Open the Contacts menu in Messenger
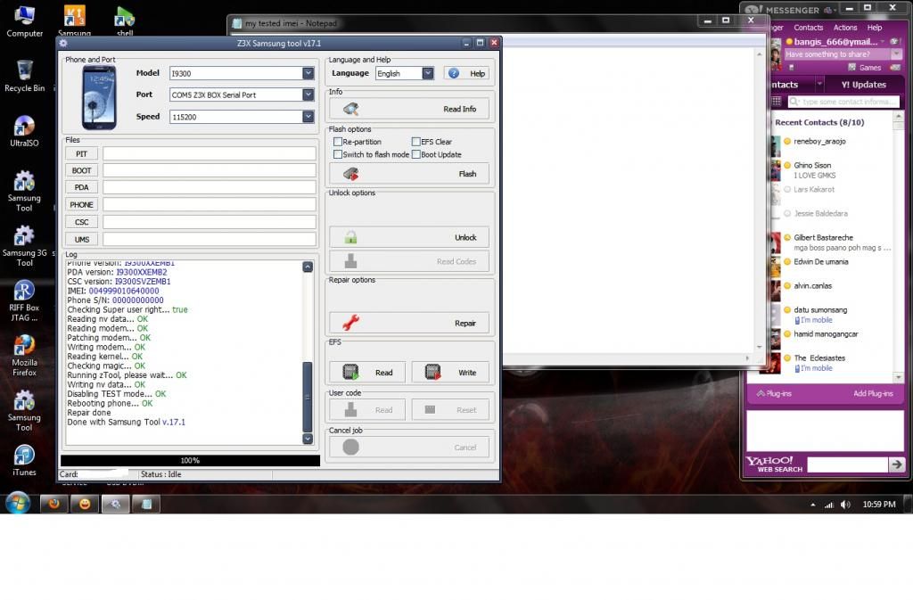This screenshot has height=600, width=913. tap(808, 28)
